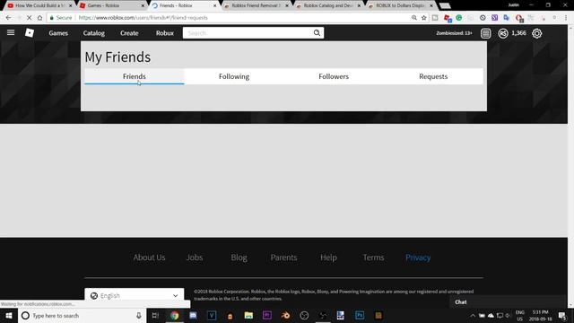Click the purple extension icon in Chrome toolbar
Image resolution: width=574 pixels, height=323 pixels.
[494, 18]
